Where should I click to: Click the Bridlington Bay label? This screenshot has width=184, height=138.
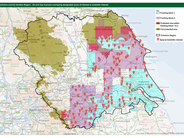[154, 61]
